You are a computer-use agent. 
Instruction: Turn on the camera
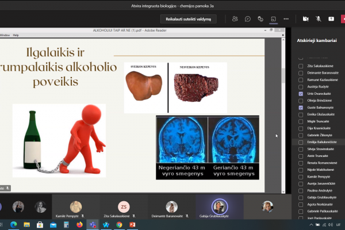click(x=306, y=19)
